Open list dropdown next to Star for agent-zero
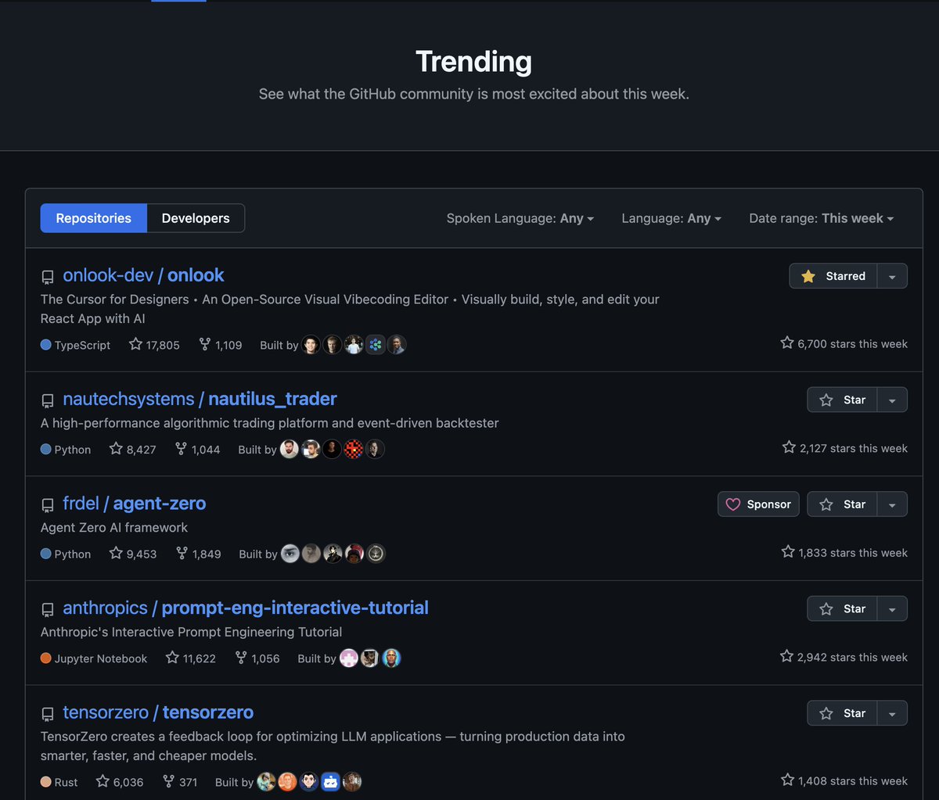Viewport: 939px width, 800px height. click(x=893, y=504)
